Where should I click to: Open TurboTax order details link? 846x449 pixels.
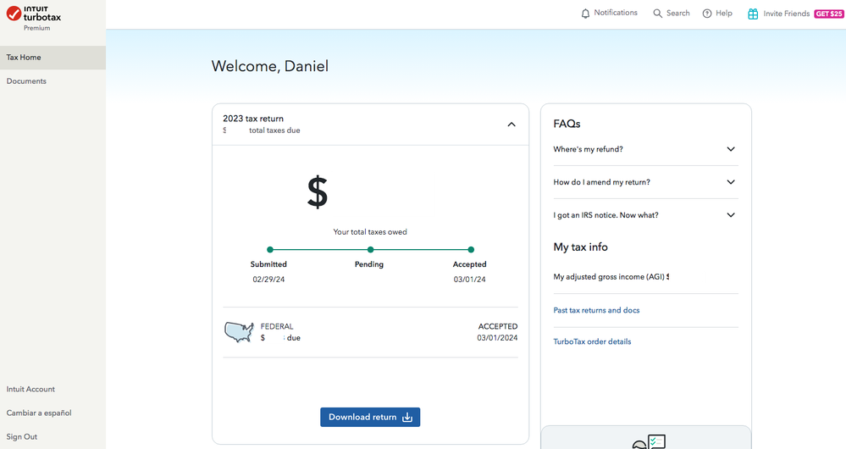(592, 341)
